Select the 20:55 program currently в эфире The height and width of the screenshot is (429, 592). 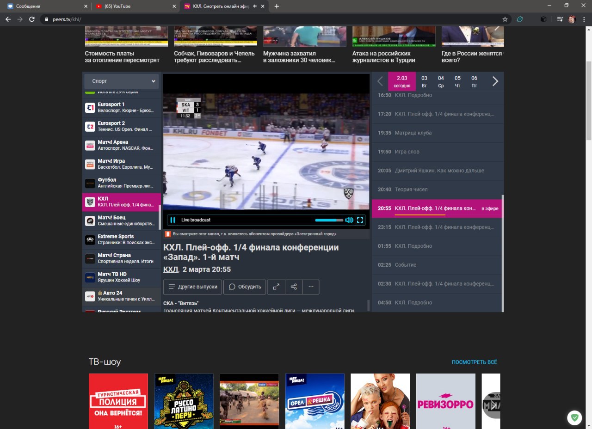(x=438, y=208)
